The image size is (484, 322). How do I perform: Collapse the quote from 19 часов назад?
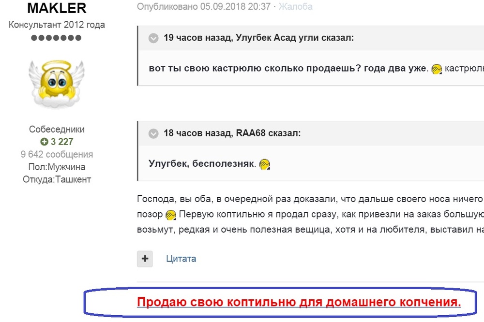click(x=153, y=38)
